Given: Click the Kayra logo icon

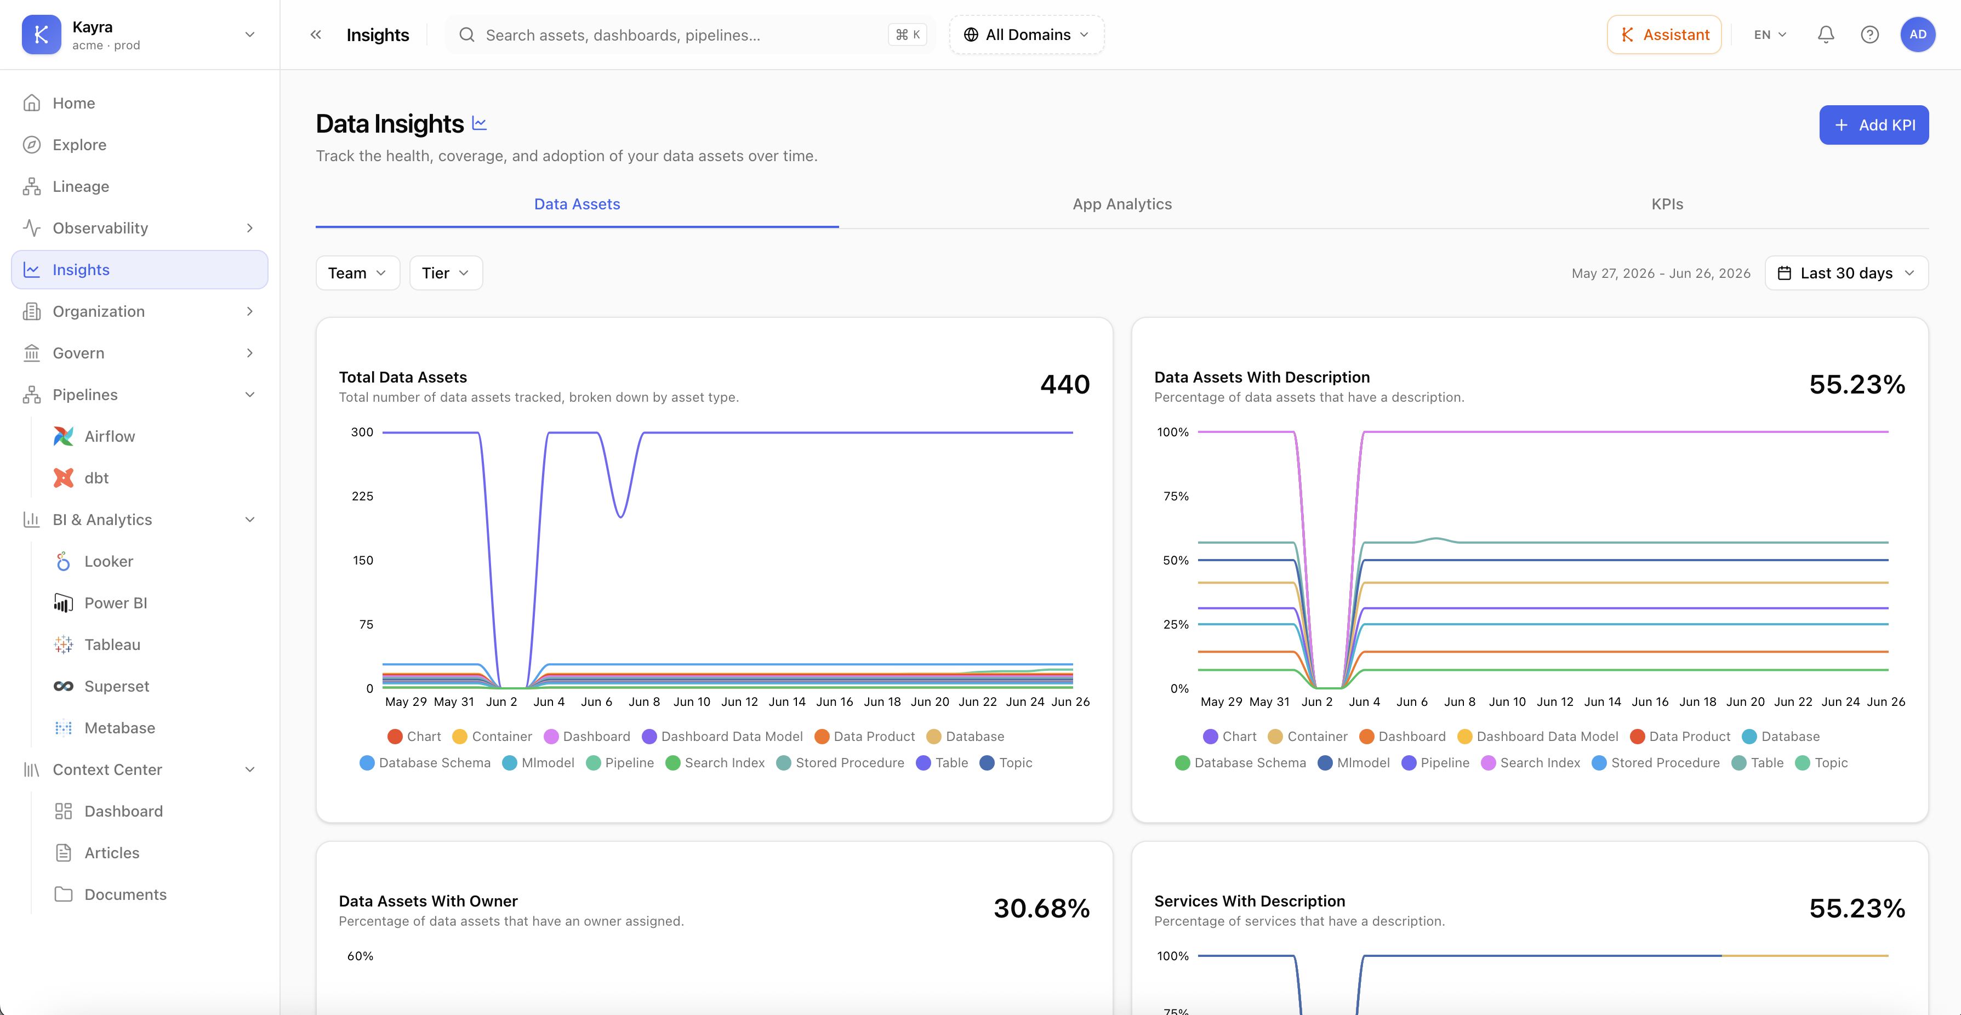Looking at the screenshot, I should 41,35.
